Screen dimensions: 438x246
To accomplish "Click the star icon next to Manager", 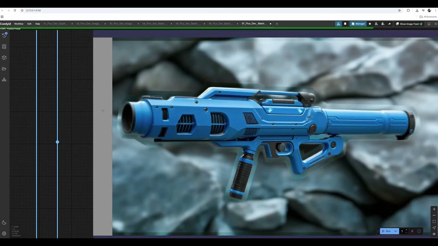I will [x=370, y=24].
